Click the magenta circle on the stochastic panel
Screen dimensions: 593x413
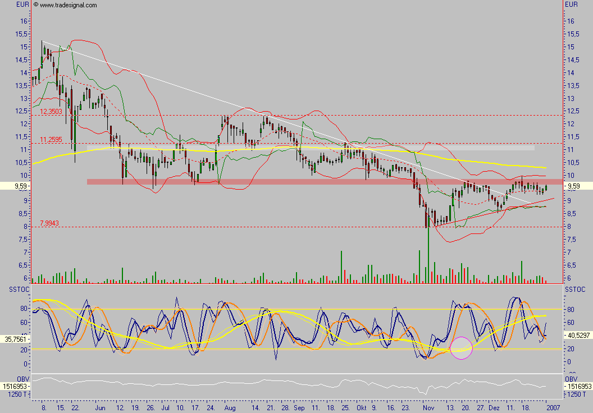tap(461, 348)
